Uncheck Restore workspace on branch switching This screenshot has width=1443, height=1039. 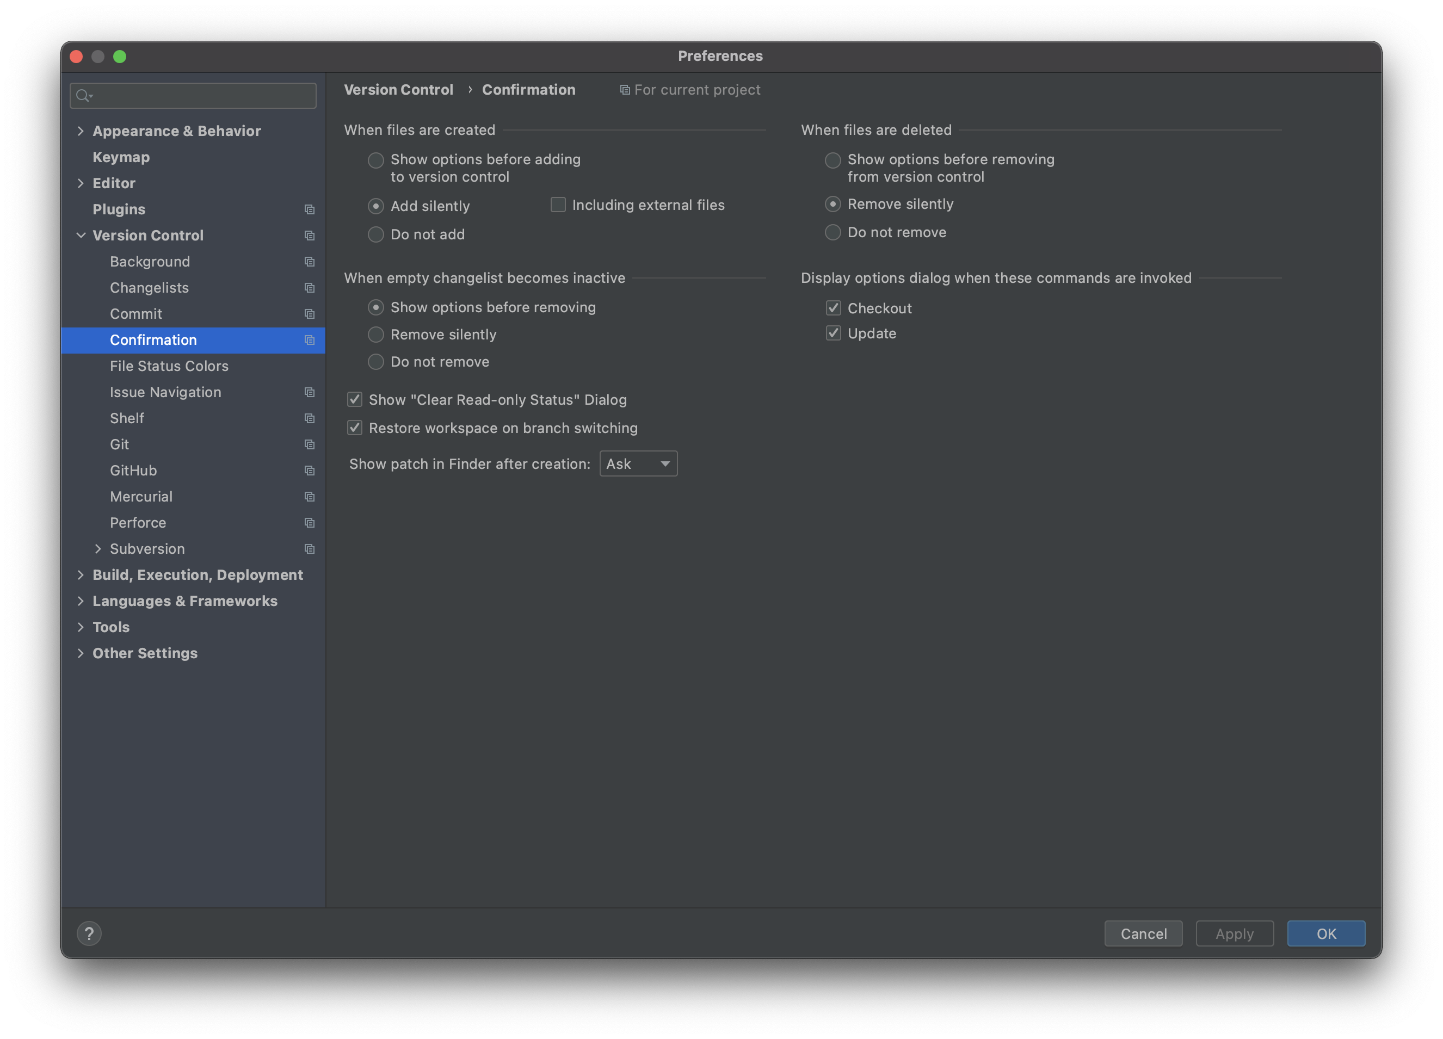(x=354, y=428)
